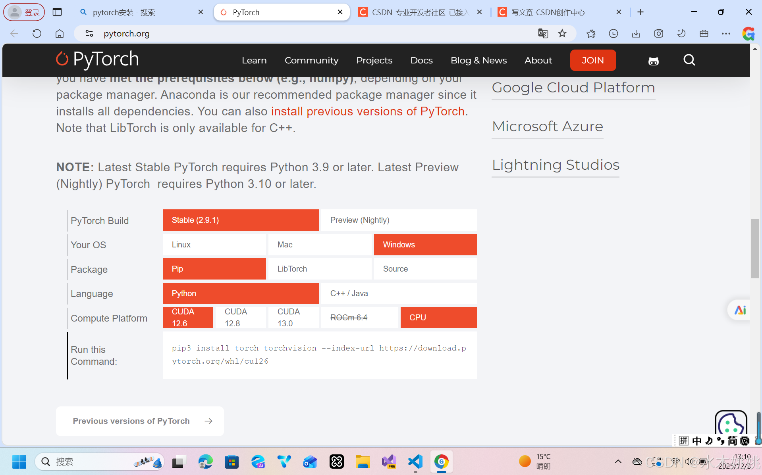Open a new tab with plus
Screen dimensions: 762x475
(x=640, y=12)
